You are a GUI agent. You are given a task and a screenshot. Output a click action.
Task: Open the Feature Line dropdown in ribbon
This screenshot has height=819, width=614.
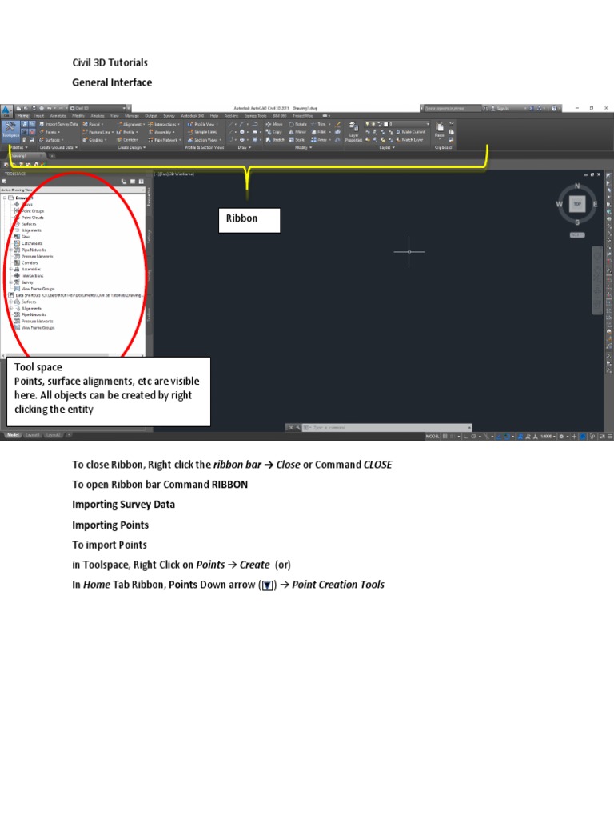coord(97,132)
